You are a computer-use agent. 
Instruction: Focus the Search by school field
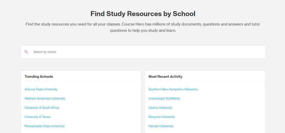pos(143,52)
